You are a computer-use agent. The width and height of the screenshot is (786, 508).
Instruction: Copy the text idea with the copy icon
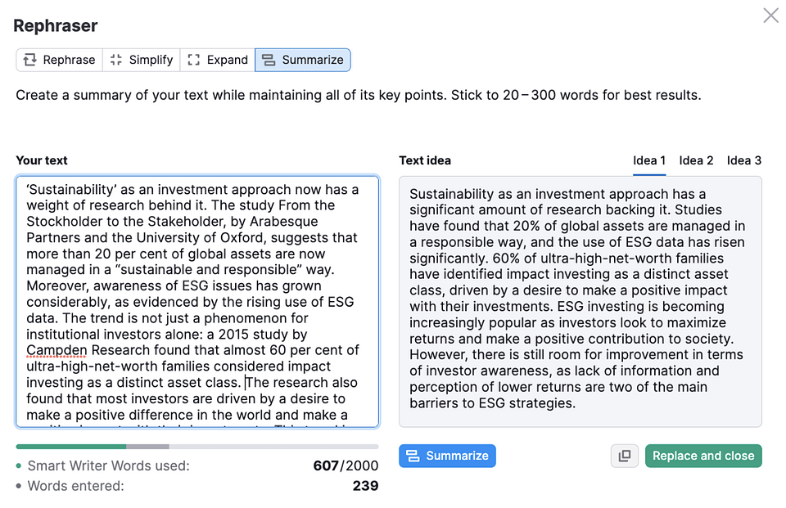point(625,456)
